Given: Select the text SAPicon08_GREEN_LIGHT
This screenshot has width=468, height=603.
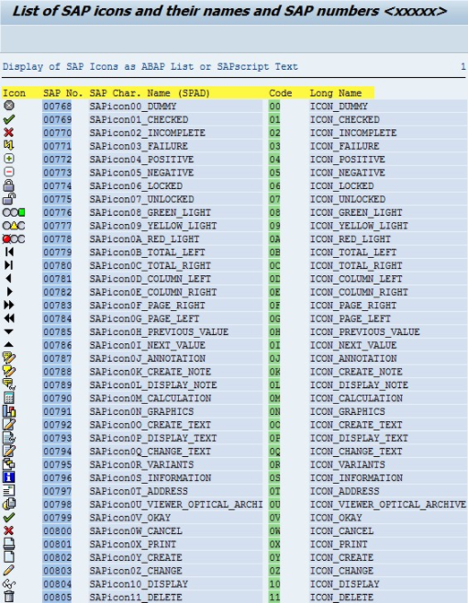Looking at the screenshot, I should click(150, 212).
